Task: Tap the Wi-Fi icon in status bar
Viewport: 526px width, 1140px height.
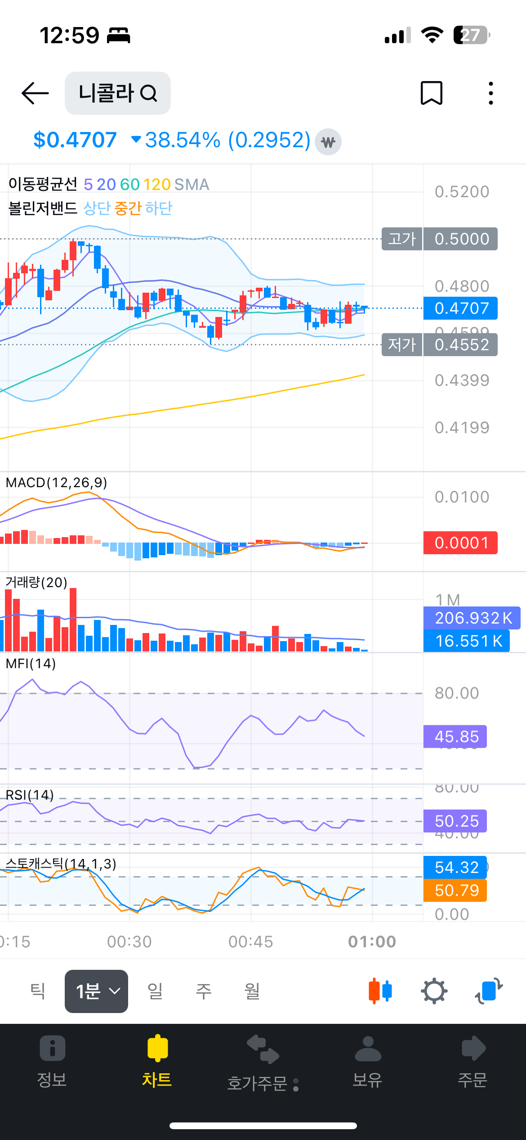Action: pyautogui.click(x=432, y=35)
